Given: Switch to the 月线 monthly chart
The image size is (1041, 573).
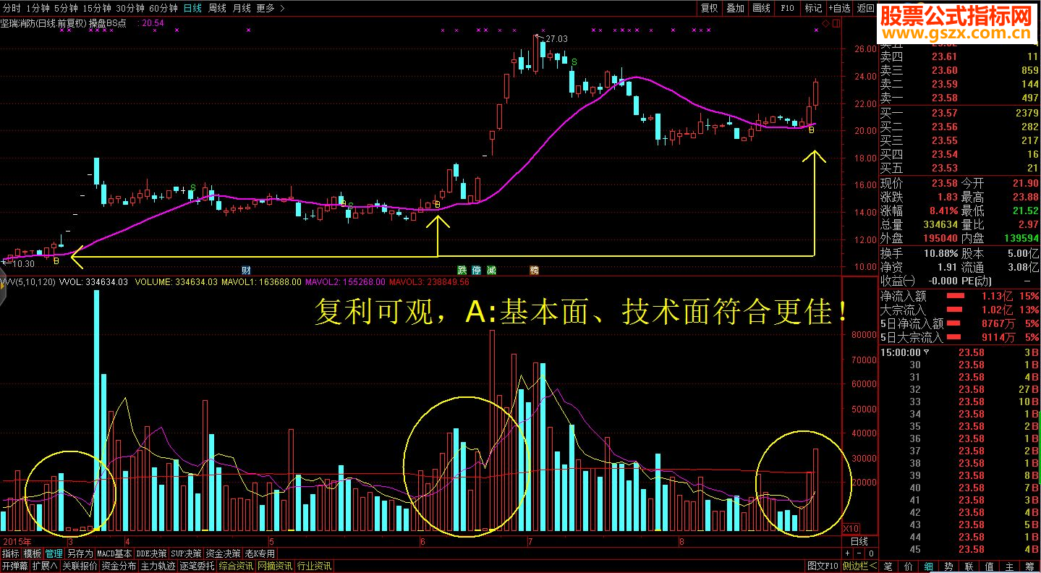Looking at the screenshot, I should point(242,8).
